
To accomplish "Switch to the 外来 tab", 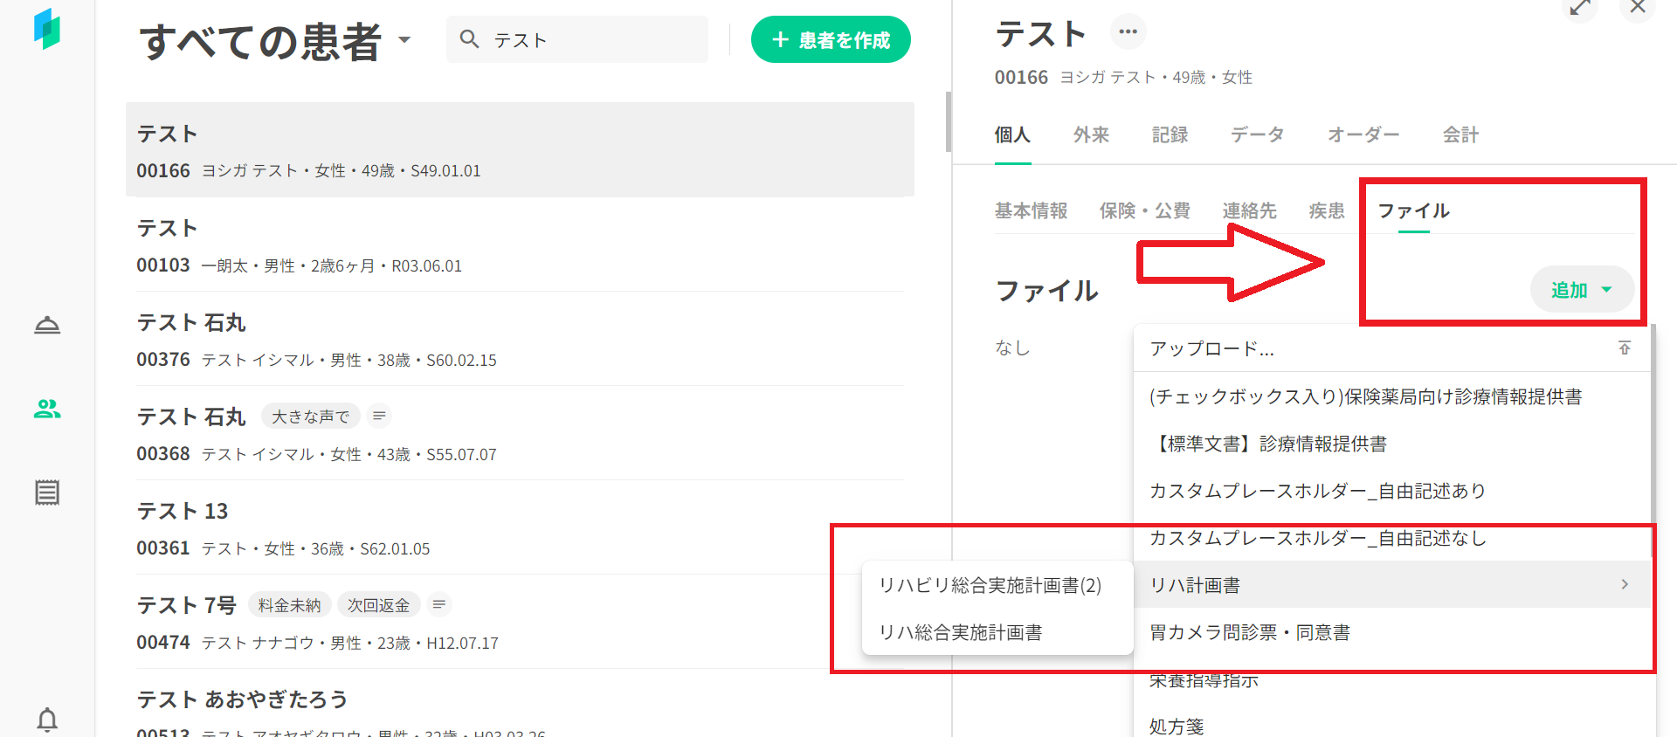I will tap(1091, 134).
